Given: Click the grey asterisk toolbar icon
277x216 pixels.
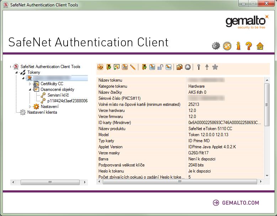Looking at the screenshot, I should coord(215,67).
